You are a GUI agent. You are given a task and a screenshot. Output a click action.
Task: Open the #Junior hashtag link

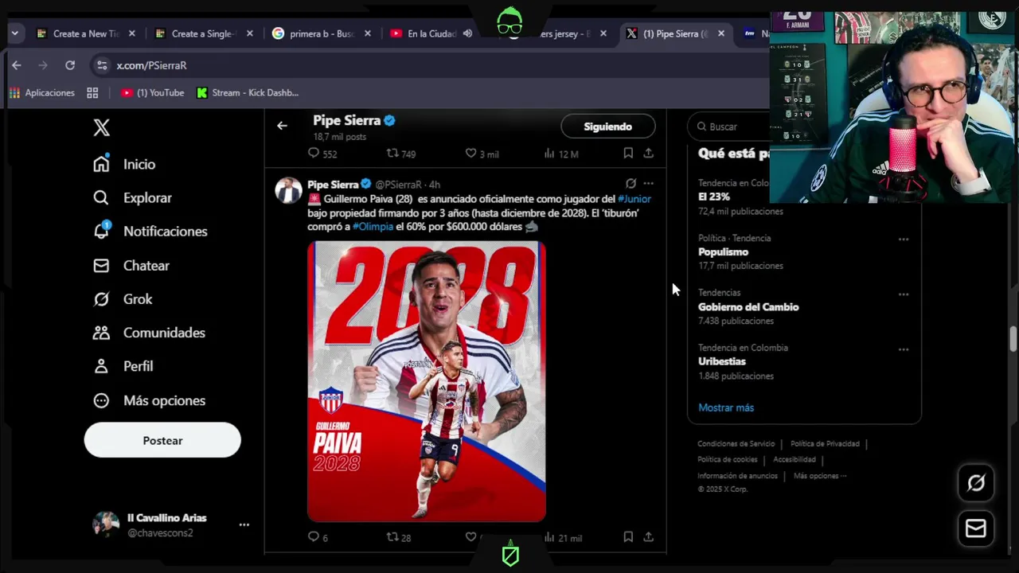click(x=634, y=199)
